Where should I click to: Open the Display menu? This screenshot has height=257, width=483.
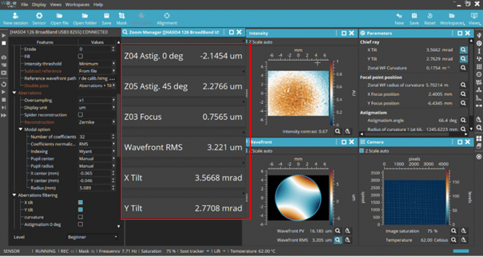pyautogui.click(x=39, y=4)
